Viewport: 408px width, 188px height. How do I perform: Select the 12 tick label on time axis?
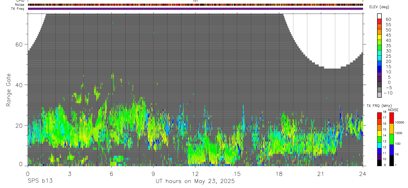coord(195,173)
